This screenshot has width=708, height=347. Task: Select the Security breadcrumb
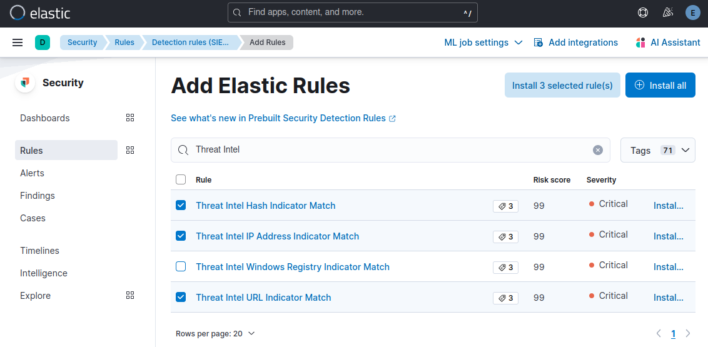point(82,43)
